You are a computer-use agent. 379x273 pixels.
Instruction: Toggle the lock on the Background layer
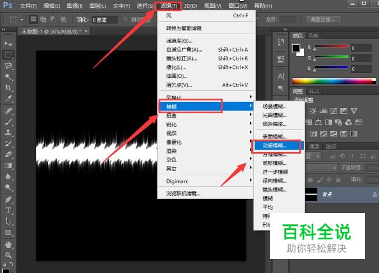pos(375,195)
